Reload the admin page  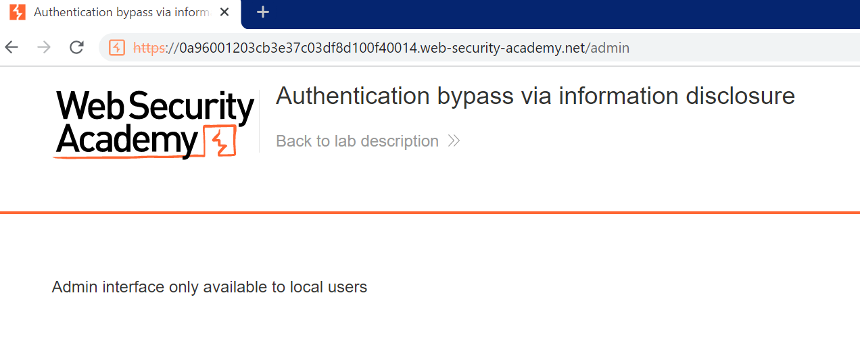coord(76,47)
